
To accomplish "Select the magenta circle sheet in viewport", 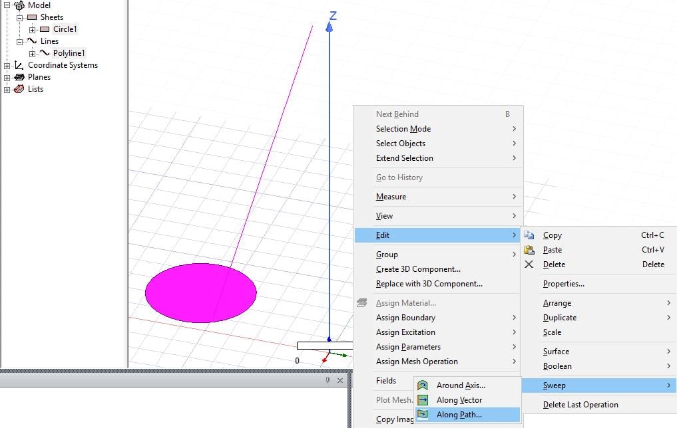I will [201, 293].
